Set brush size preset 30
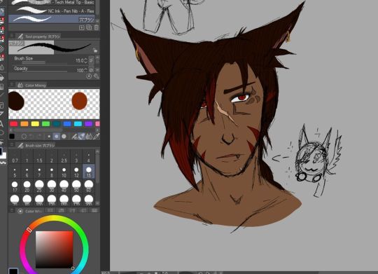 [x=52, y=186]
